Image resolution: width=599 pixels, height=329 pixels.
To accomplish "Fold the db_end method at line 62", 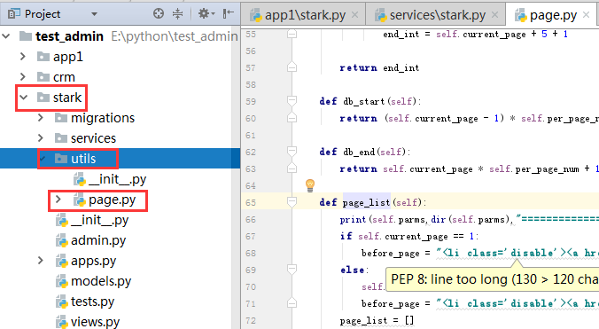I will point(292,152).
